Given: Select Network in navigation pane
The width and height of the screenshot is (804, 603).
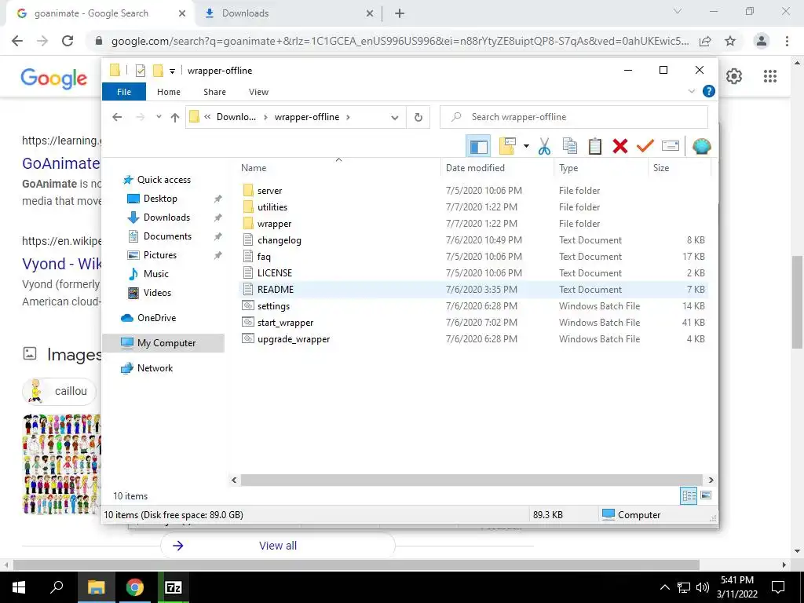Looking at the screenshot, I should 155,368.
